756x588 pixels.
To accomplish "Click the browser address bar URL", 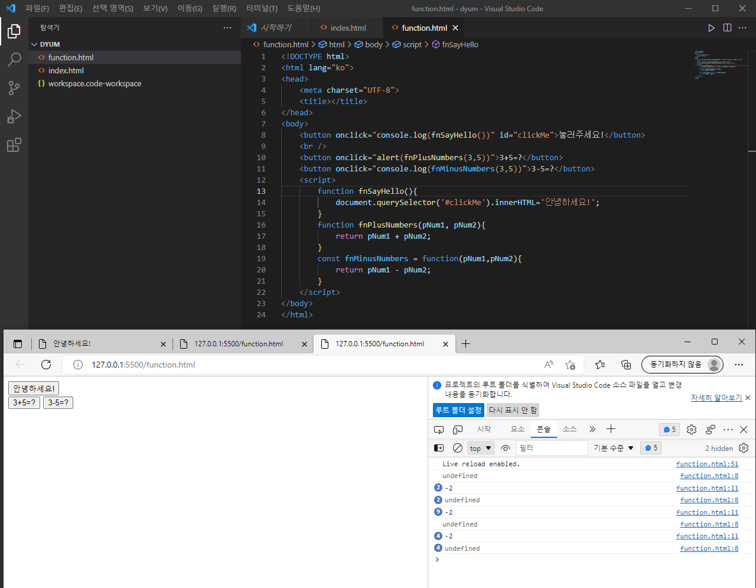I will (144, 365).
